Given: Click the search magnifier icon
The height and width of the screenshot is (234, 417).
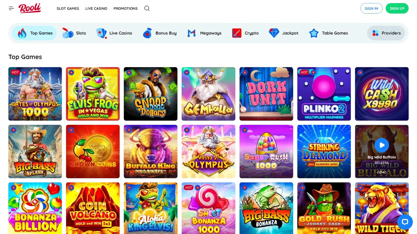Looking at the screenshot, I should click(147, 8).
